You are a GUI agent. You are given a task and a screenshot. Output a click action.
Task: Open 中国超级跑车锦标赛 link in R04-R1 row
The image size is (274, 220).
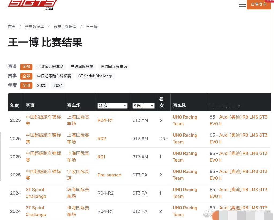pyautogui.click(x=43, y=120)
